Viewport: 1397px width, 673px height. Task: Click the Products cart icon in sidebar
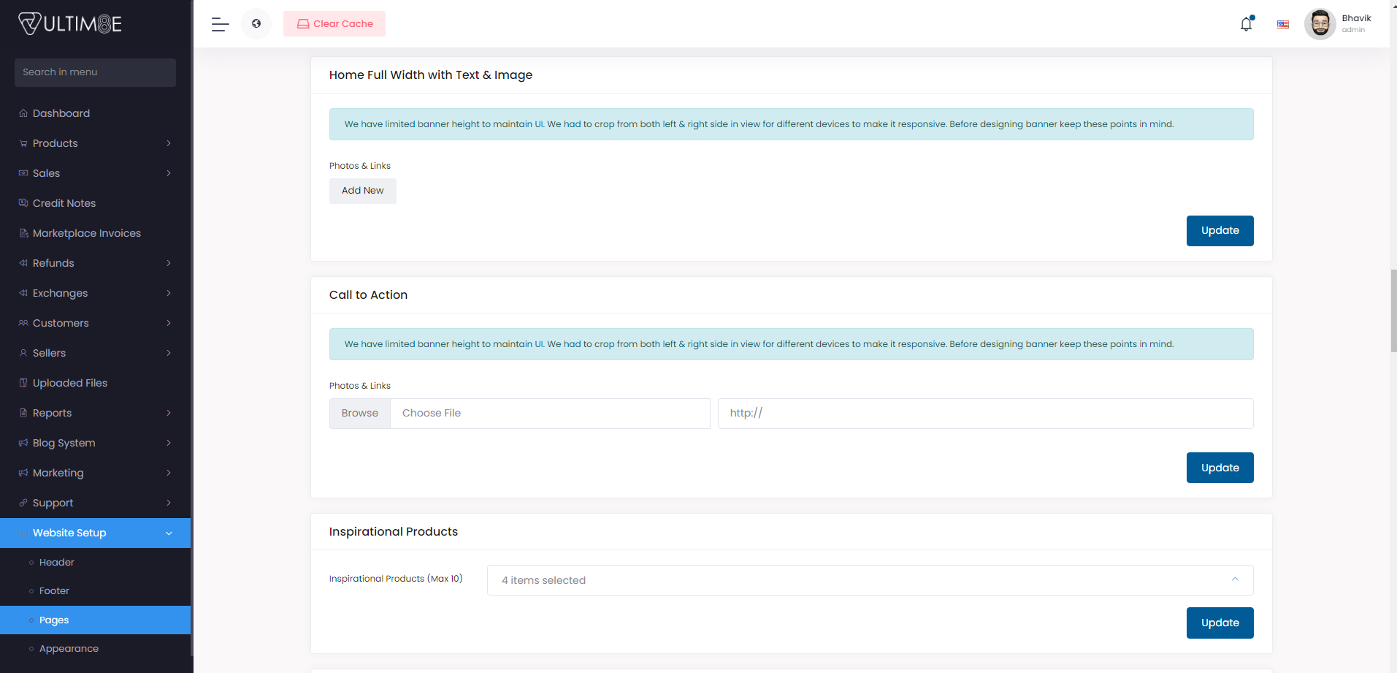23,143
